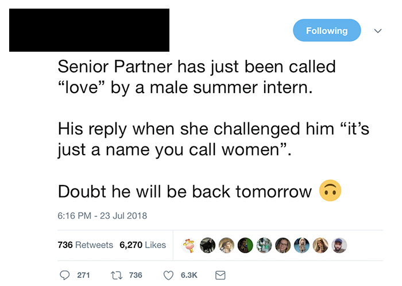Click the upside-down face emoji
Viewport: 402px width, 286px height.
pyautogui.click(x=330, y=191)
